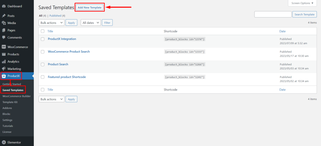The width and height of the screenshot is (321, 146).
Task: Click the Analytics bar chart icon
Action: click(x=4, y=62)
